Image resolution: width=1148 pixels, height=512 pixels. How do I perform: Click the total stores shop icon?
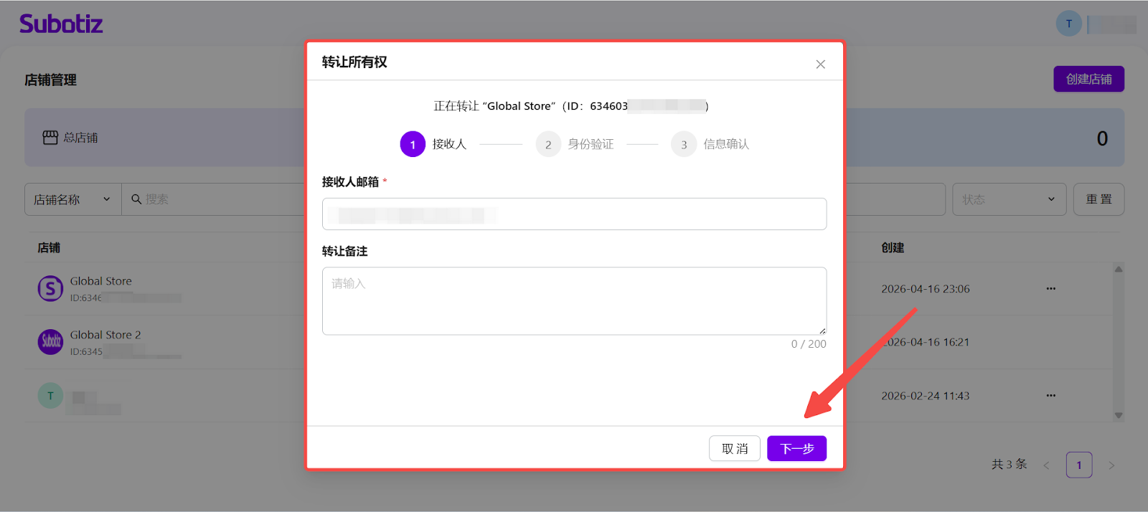(x=50, y=138)
